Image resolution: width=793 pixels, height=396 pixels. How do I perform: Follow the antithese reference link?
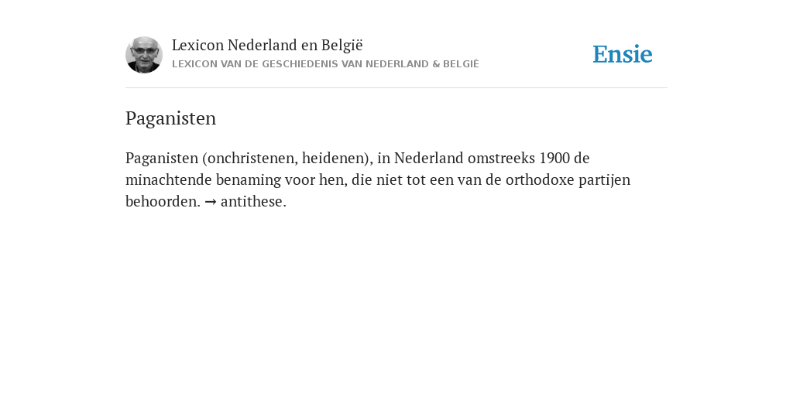point(253,202)
